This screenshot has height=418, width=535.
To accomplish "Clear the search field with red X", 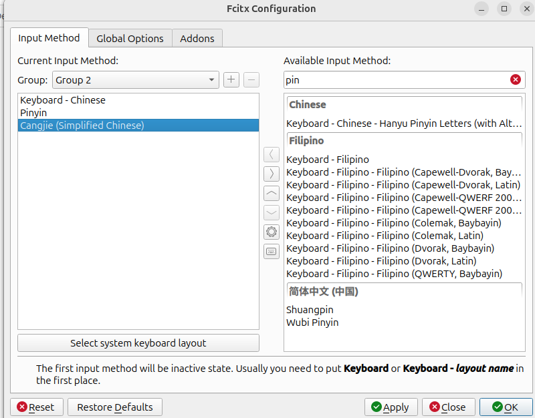I will click(x=515, y=79).
